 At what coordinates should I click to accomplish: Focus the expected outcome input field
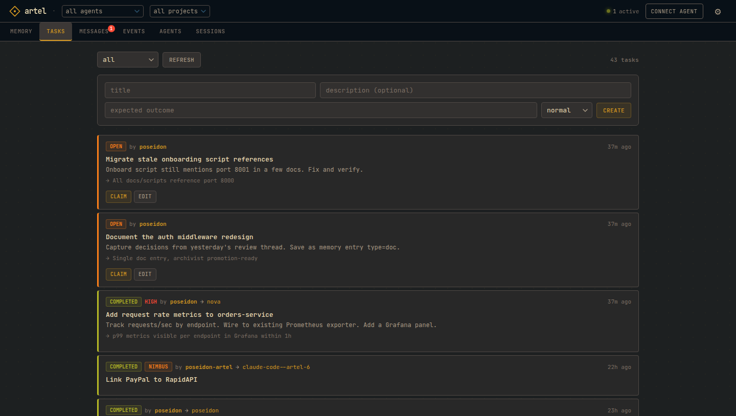[321, 110]
